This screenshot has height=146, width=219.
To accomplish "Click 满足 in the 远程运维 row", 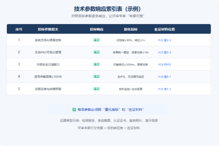I will [97, 89].
